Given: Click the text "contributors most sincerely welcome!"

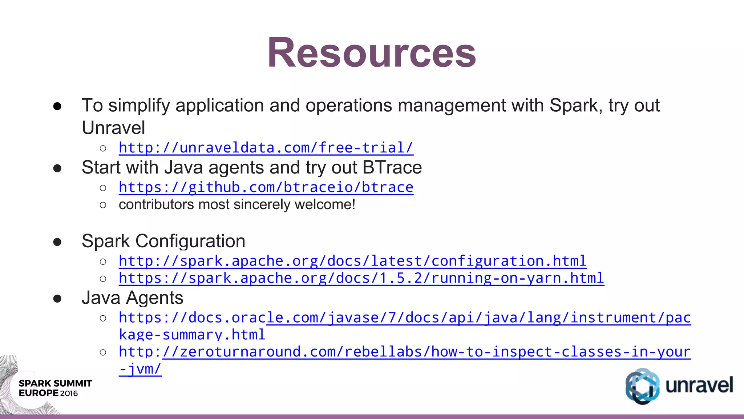Looking at the screenshot, I should pos(237,204).
